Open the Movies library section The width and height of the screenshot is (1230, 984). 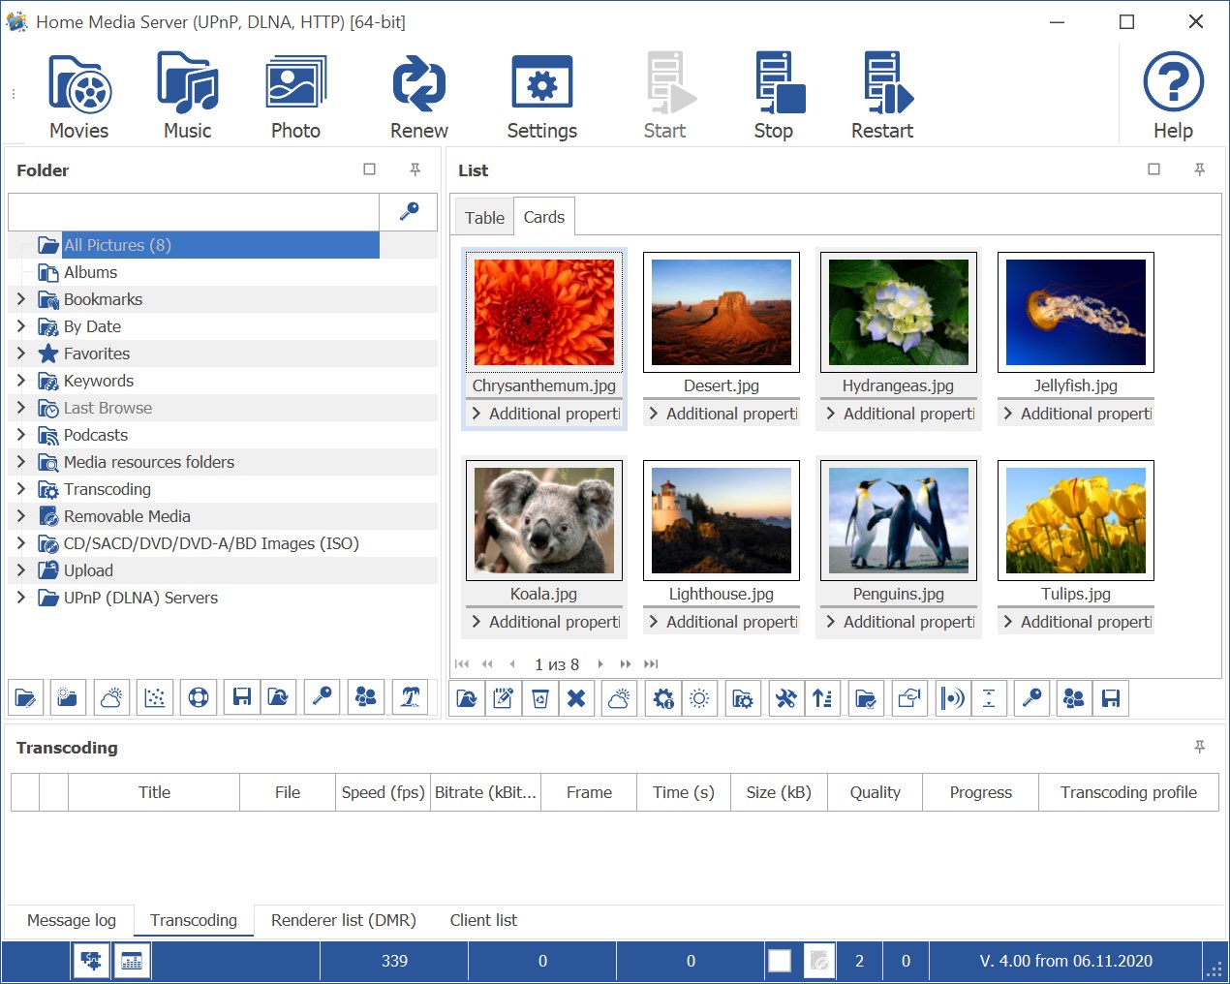click(x=78, y=92)
